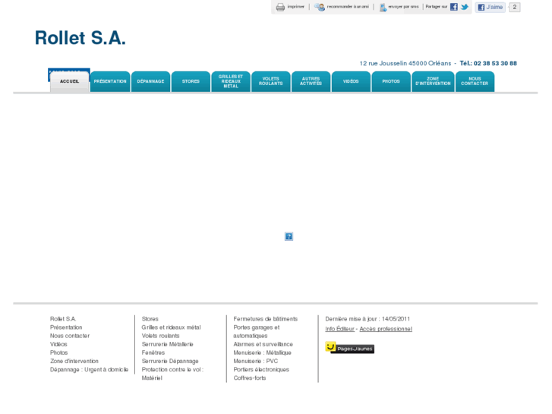Switch to the Vidéos tab
This screenshot has width=552, height=414.
(x=351, y=81)
